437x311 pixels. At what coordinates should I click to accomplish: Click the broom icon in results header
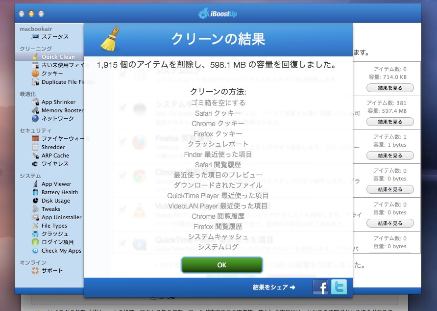[110, 39]
